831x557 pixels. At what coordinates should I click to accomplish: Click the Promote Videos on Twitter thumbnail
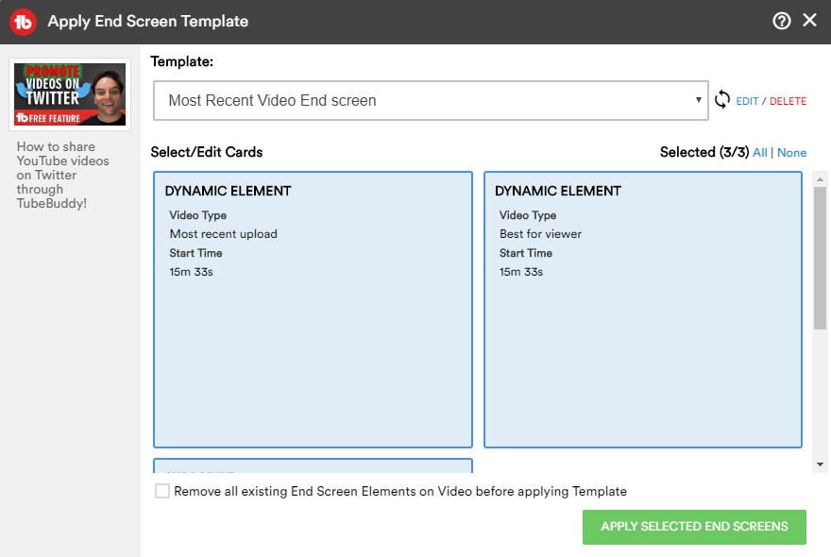point(70,94)
